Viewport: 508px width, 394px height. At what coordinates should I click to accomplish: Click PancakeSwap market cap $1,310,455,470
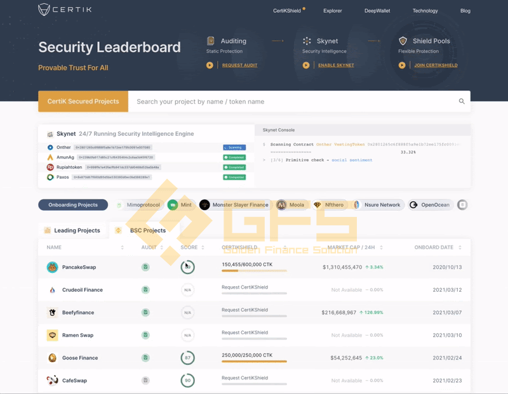pos(342,267)
